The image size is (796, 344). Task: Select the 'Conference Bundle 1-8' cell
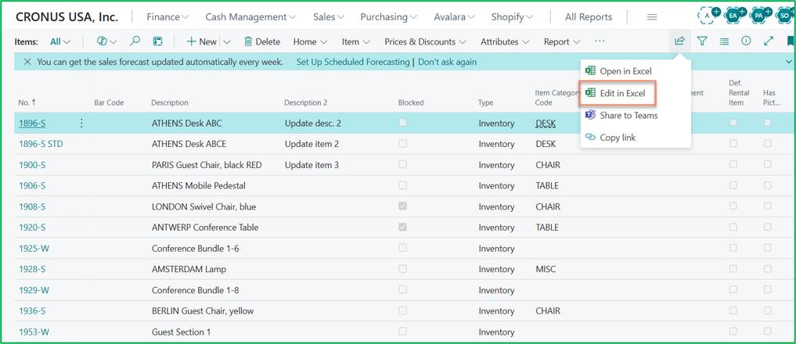click(196, 290)
